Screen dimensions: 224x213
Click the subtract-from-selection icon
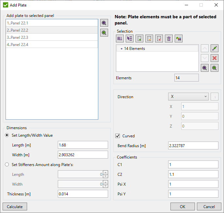pos(149,38)
